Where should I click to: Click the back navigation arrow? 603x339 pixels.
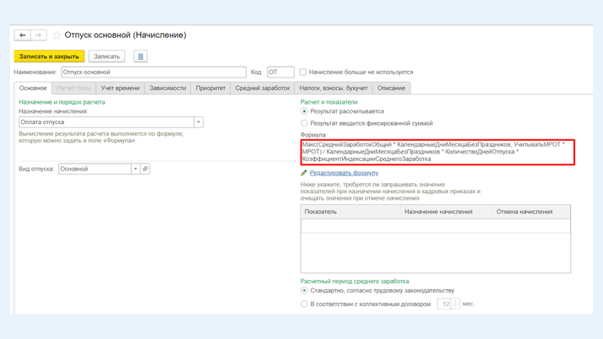(x=23, y=35)
